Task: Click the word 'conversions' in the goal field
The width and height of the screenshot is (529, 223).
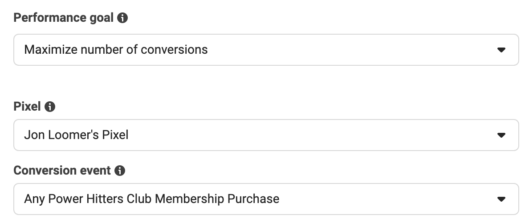Action: [174, 50]
